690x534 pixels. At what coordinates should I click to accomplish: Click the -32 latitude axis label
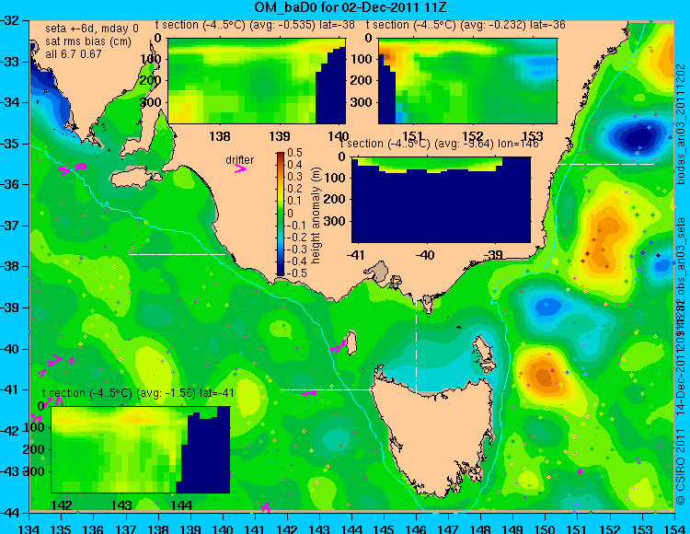click(10, 20)
